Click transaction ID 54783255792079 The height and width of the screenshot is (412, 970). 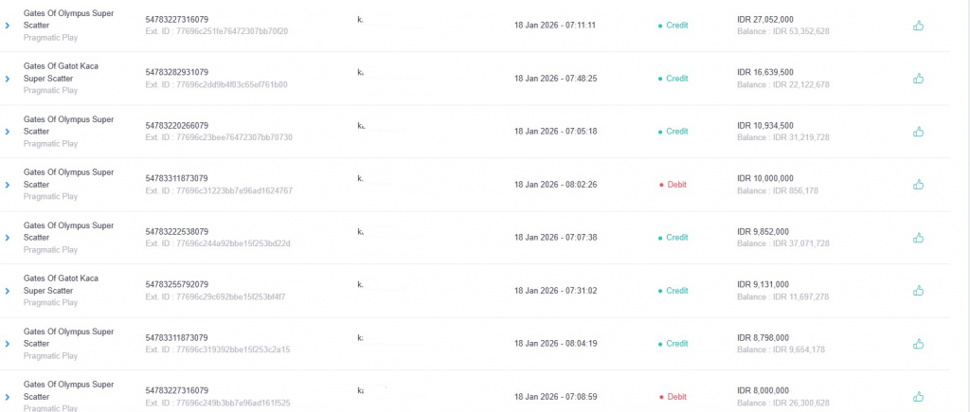click(x=177, y=284)
